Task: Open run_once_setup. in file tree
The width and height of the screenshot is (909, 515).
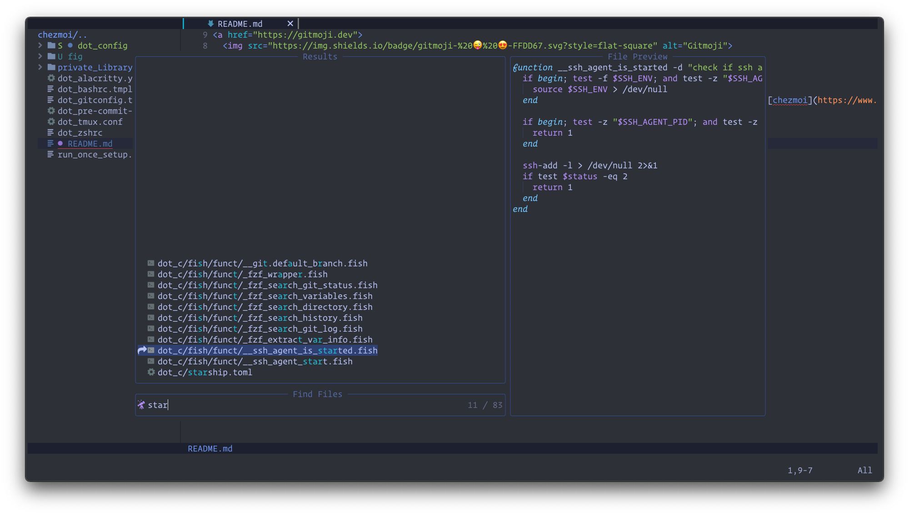Action: coord(95,154)
